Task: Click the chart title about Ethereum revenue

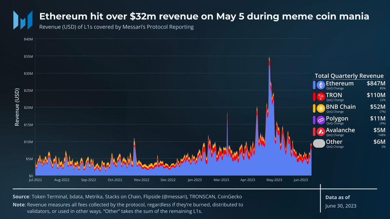Action: click(204, 16)
